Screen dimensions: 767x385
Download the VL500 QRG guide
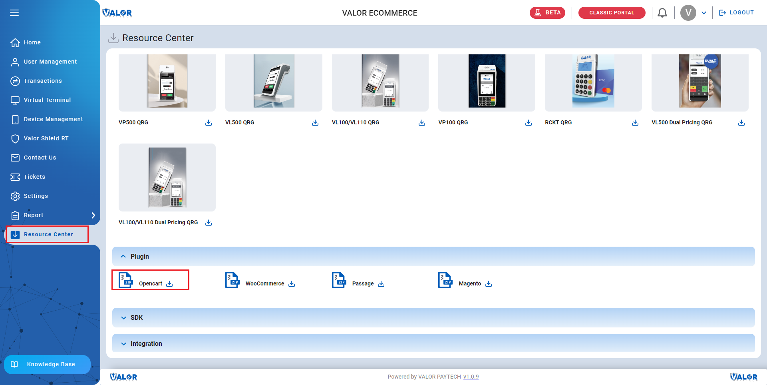pyautogui.click(x=315, y=123)
